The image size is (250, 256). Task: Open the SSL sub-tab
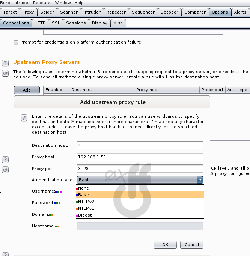pyautogui.click(x=56, y=23)
